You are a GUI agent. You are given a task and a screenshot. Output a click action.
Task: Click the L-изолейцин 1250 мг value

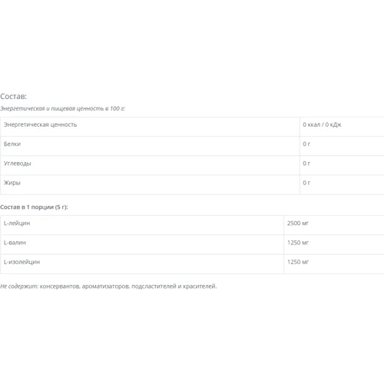click(x=298, y=262)
